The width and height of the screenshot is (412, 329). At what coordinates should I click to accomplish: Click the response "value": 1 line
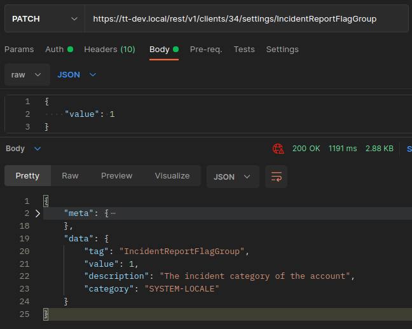pos(111,264)
